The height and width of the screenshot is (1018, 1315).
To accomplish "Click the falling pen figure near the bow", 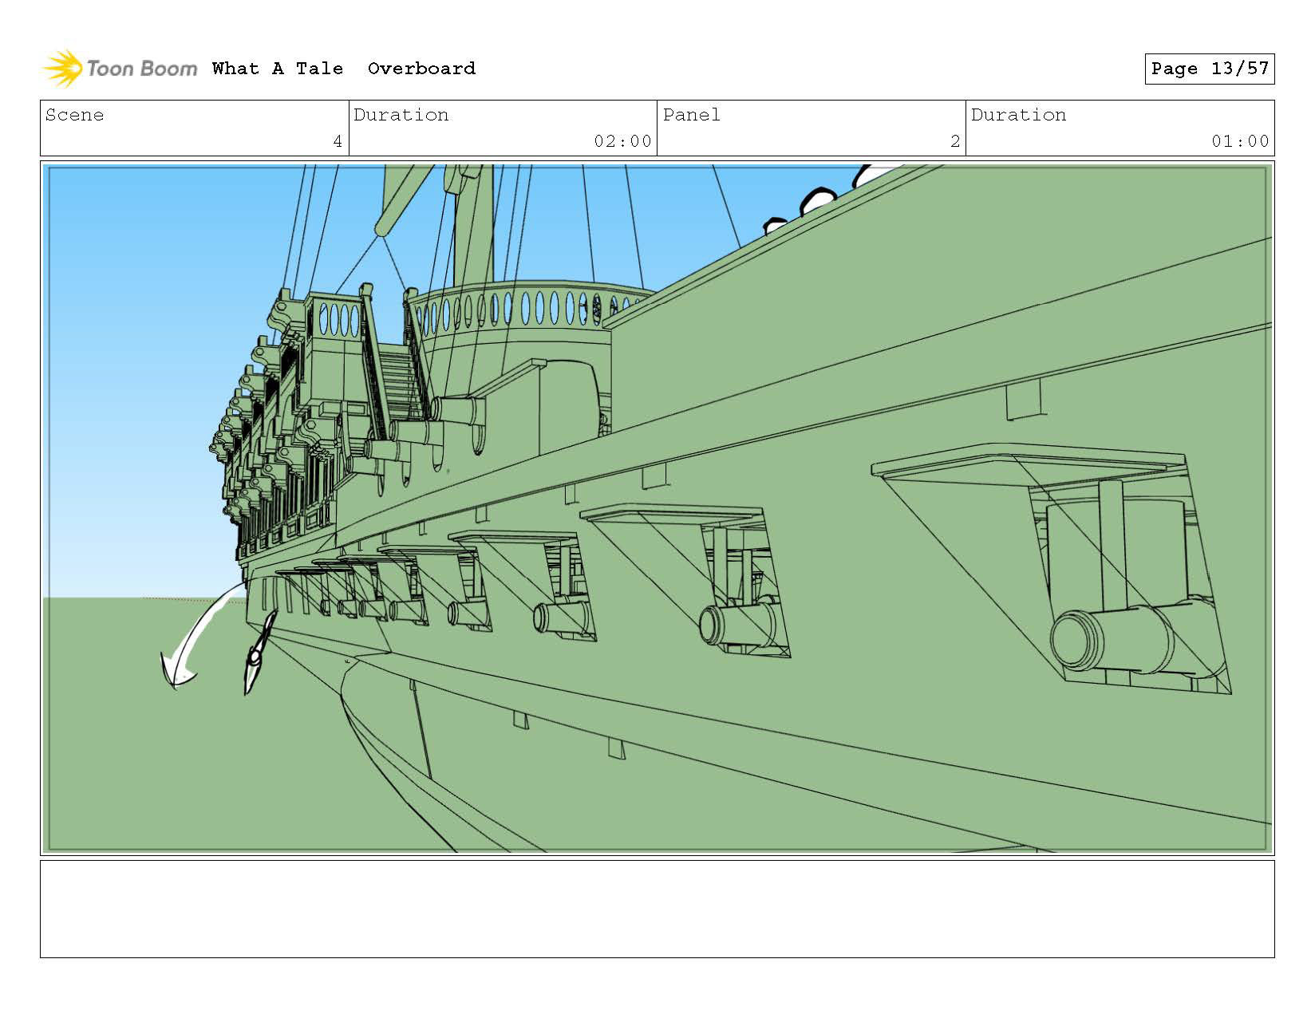I will pos(259,653).
